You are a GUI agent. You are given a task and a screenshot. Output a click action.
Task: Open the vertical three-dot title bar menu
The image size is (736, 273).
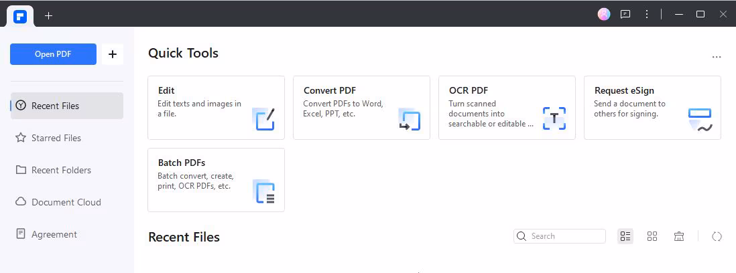point(646,14)
